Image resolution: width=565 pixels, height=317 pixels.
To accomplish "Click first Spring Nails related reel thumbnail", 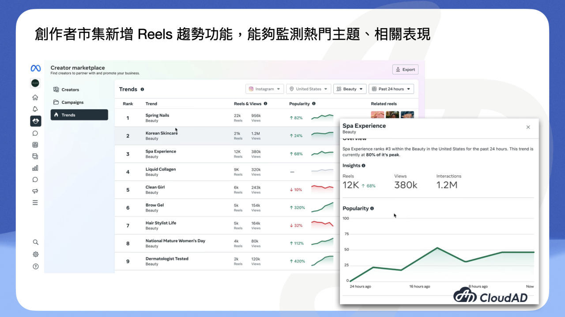I will [x=377, y=115].
